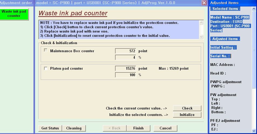Click the Finish button
This screenshot has width=257, height=134.
(138, 128)
